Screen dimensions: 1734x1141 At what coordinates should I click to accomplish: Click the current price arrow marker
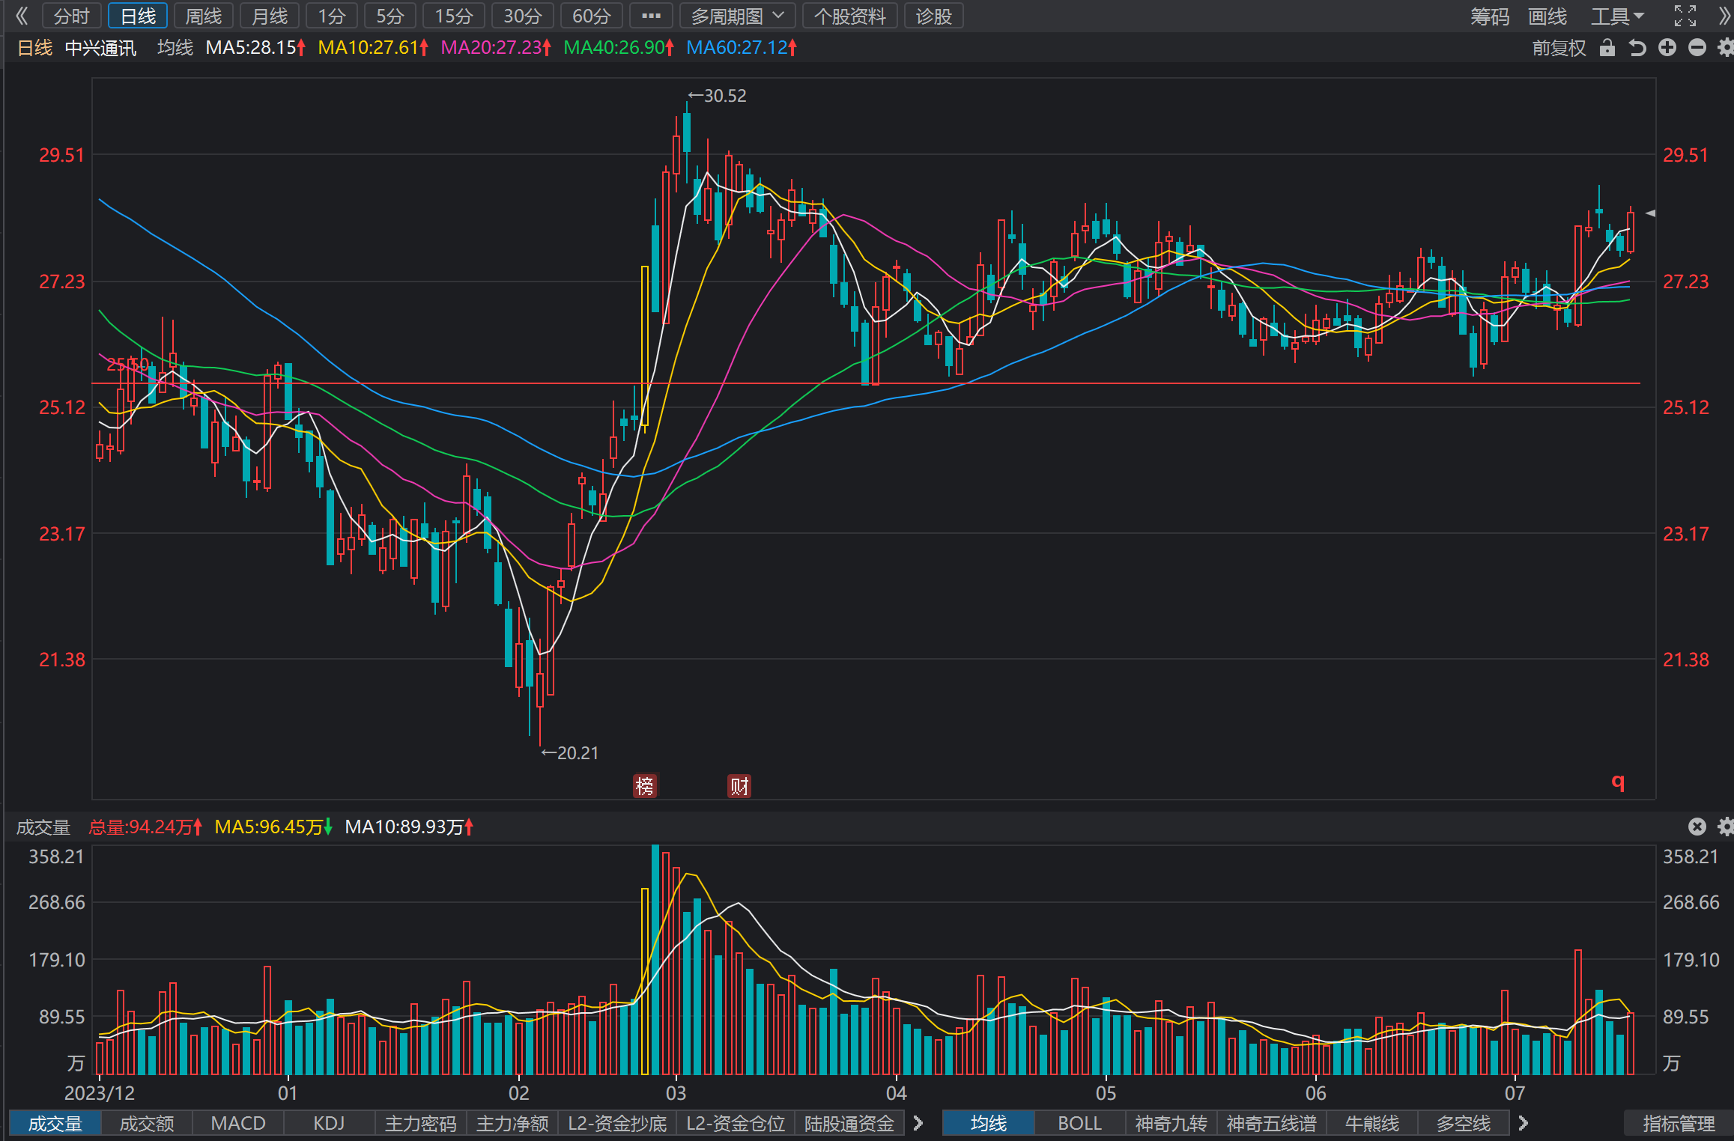pyautogui.click(x=1649, y=213)
